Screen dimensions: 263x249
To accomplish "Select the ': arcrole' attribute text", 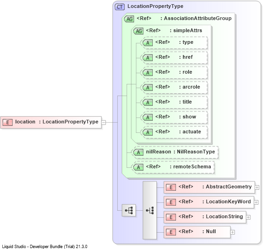I will [x=189, y=87].
